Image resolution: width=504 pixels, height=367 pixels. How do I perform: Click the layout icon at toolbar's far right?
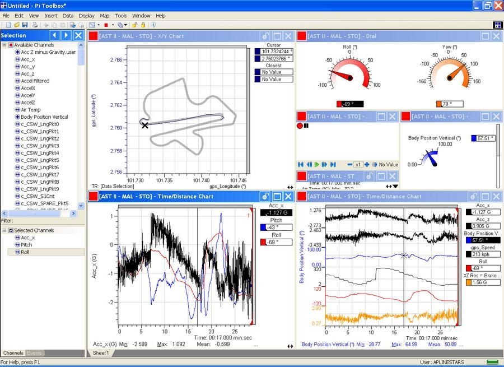point(497,25)
